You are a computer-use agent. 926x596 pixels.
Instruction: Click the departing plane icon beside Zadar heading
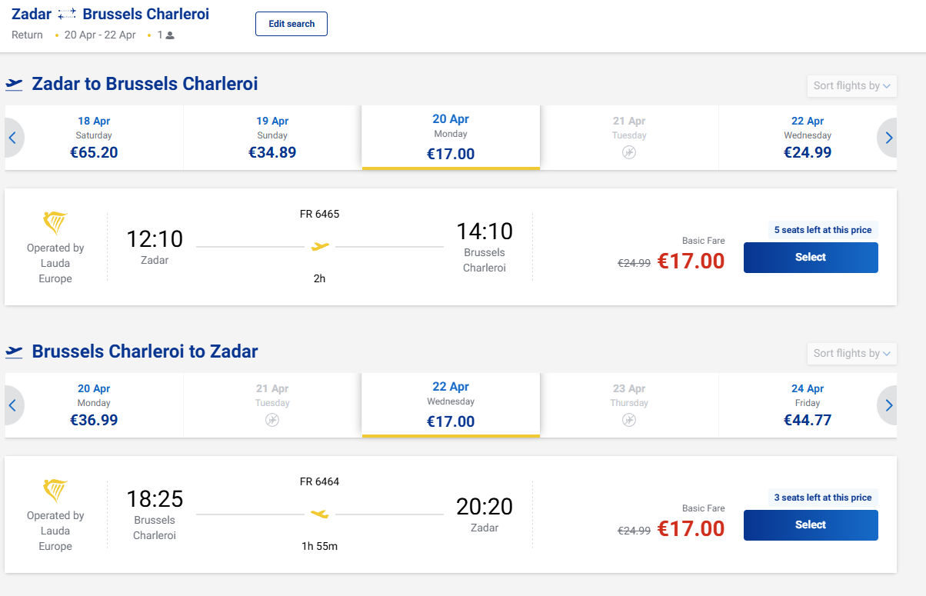[14, 84]
